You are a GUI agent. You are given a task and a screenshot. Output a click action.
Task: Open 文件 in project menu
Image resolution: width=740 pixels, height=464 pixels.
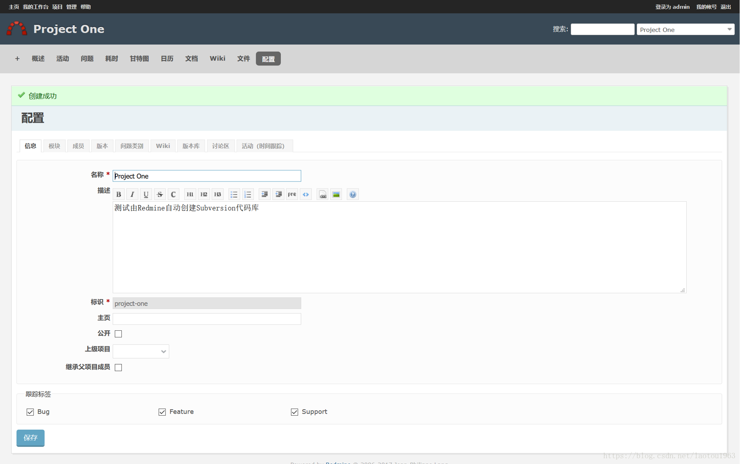click(244, 59)
